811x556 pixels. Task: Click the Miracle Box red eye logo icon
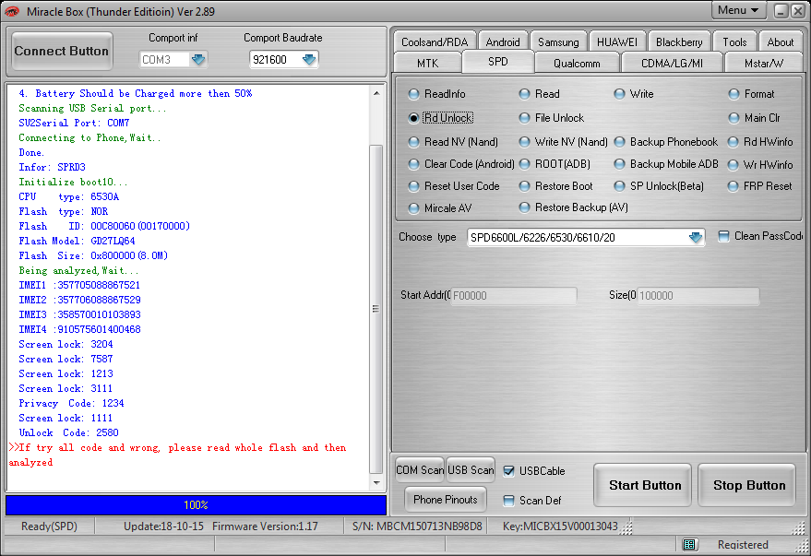12,11
